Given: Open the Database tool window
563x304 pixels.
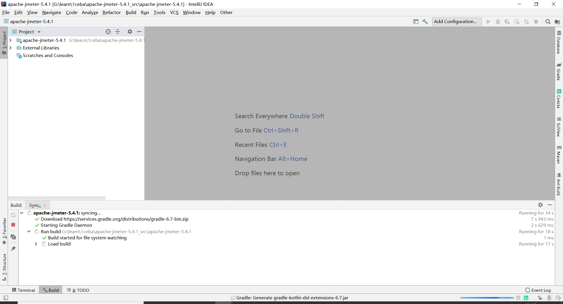Looking at the screenshot, I should click(559, 42).
